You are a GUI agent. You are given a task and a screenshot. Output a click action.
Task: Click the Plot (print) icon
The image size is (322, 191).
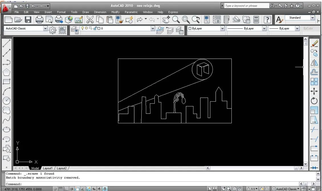point(39,20)
